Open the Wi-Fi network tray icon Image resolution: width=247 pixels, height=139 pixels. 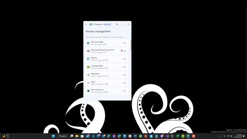(228, 136)
